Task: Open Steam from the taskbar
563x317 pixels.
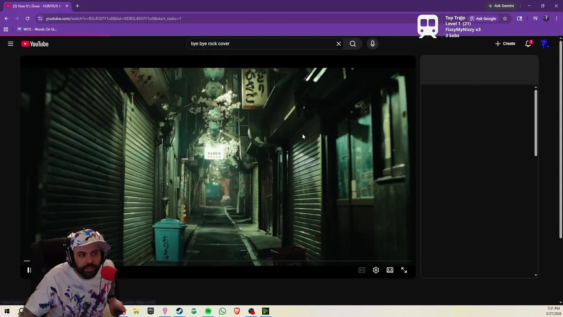Action: 179,311
